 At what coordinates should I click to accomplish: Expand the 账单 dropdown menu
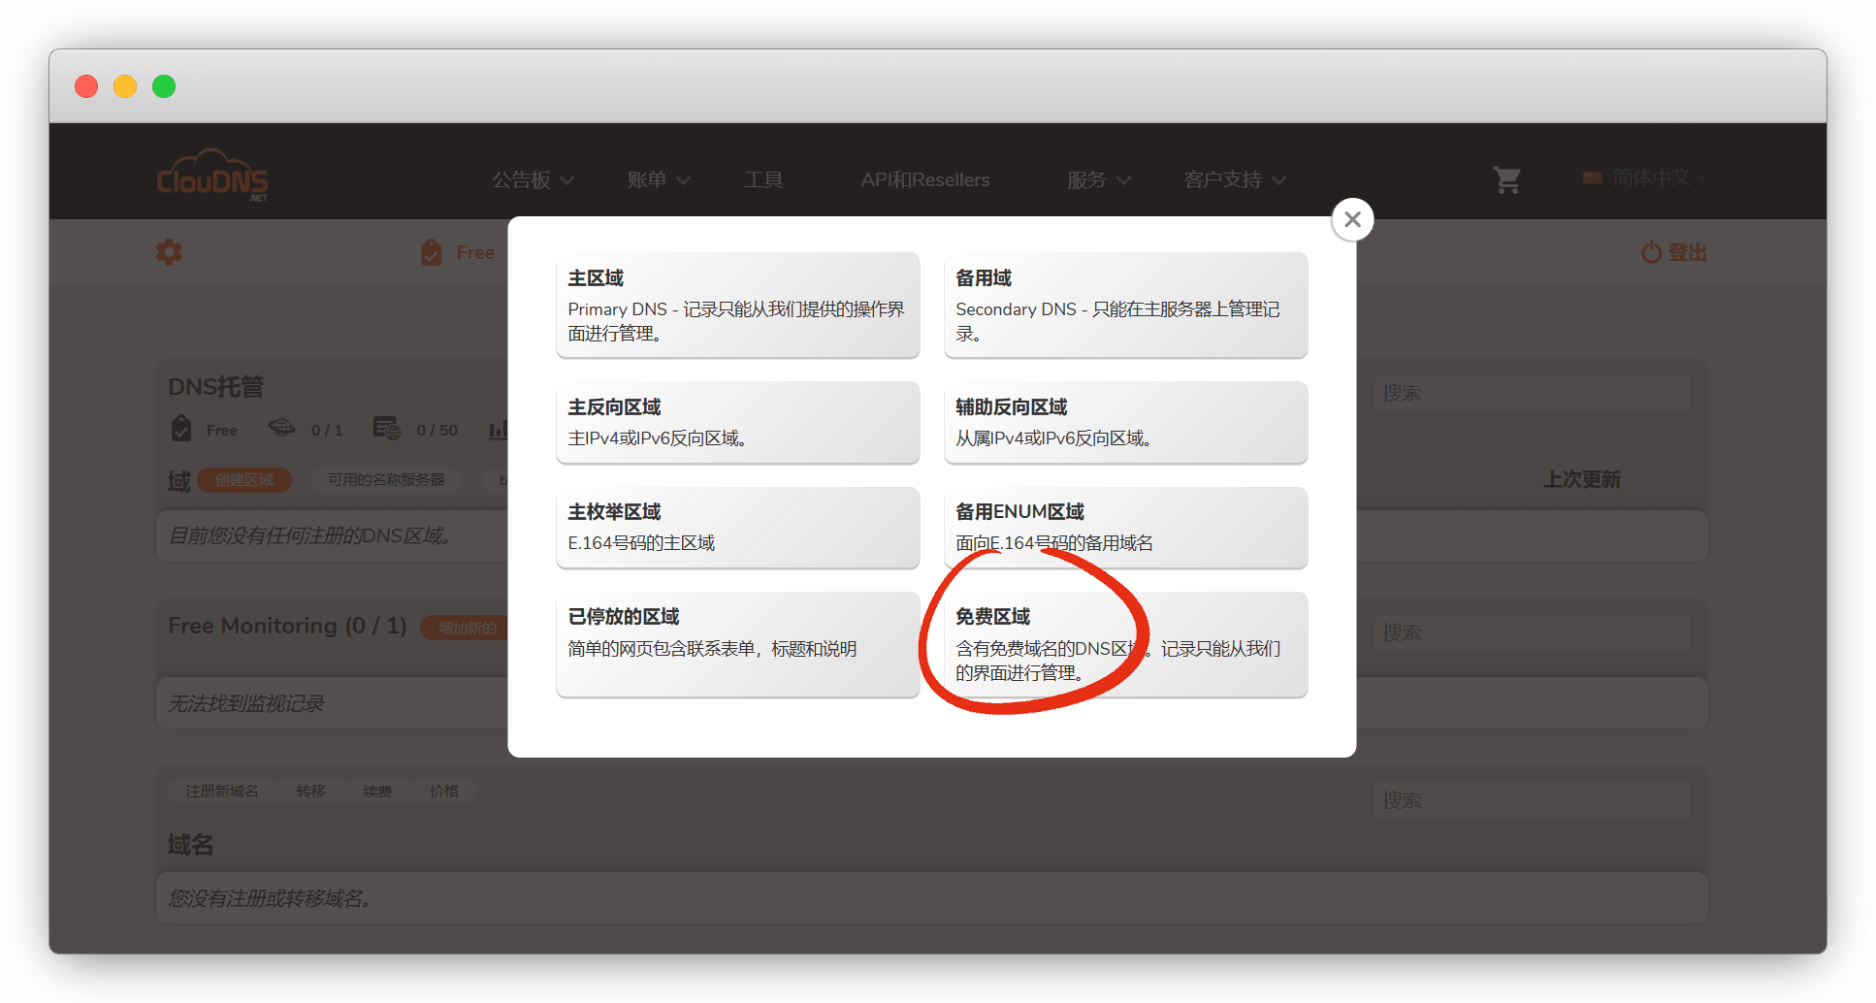pos(658,179)
